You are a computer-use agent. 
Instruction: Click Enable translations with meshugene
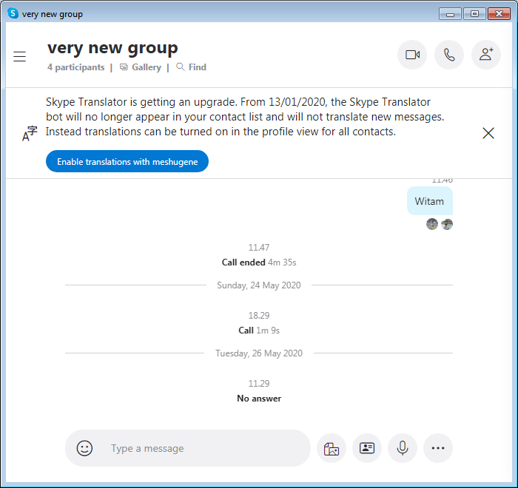pyautogui.click(x=127, y=161)
